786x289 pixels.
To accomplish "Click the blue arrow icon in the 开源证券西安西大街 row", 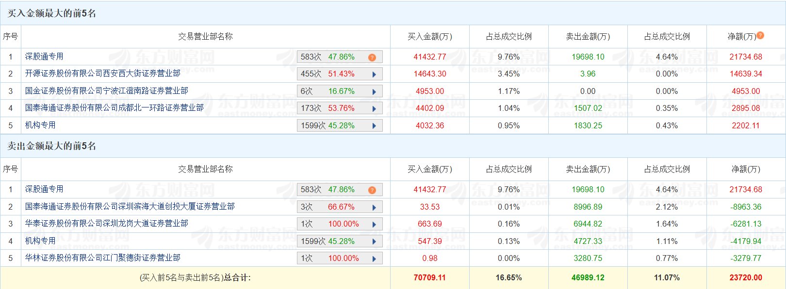I will click(374, 75).
